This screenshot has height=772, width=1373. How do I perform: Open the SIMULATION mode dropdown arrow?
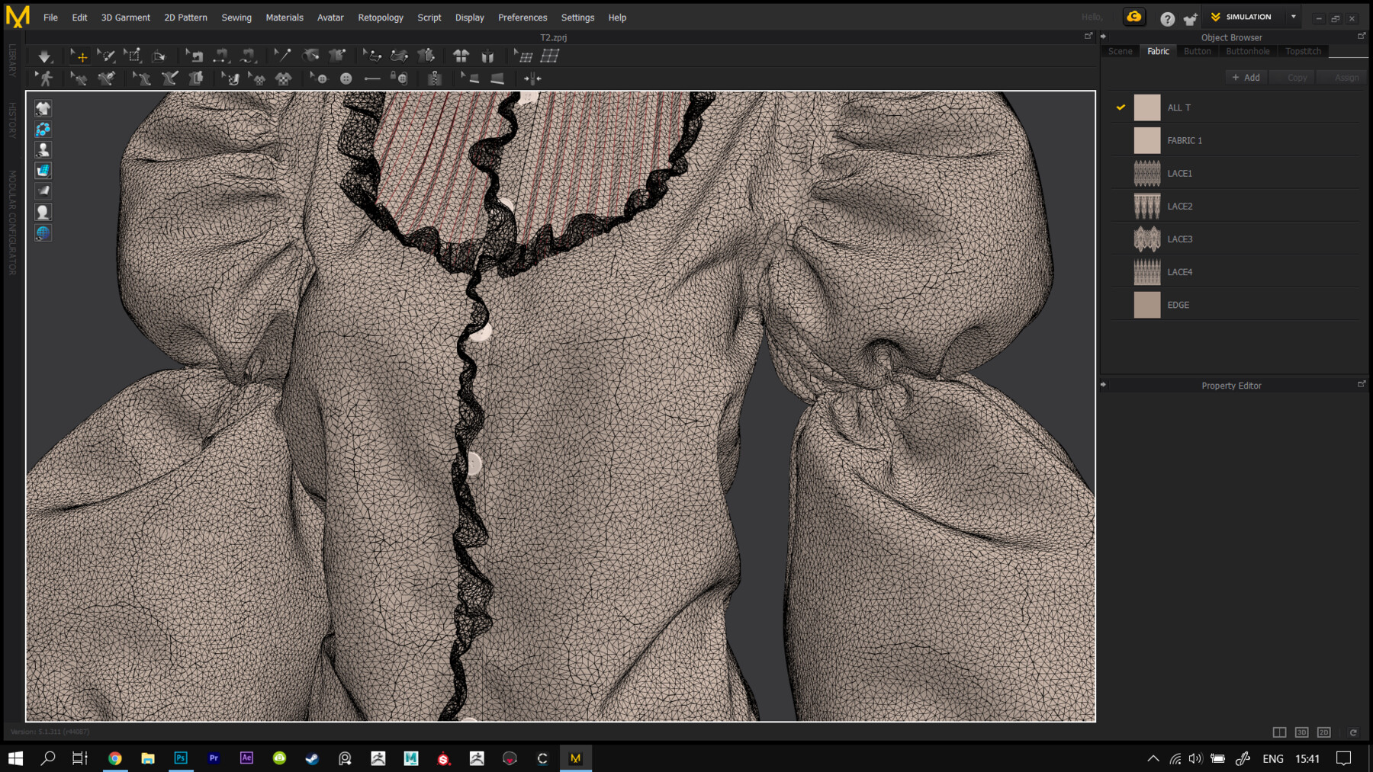pyautogui.click(x=1294, y=17)
